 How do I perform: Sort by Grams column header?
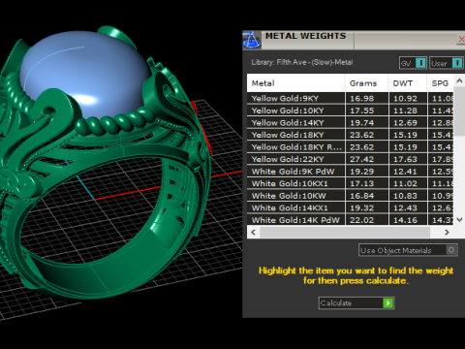click(366, 83)
